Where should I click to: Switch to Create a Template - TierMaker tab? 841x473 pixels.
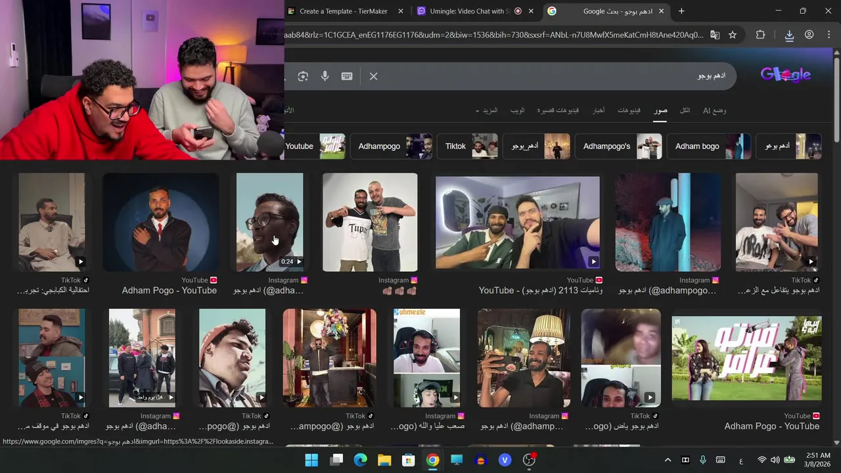tap(344, 11)
